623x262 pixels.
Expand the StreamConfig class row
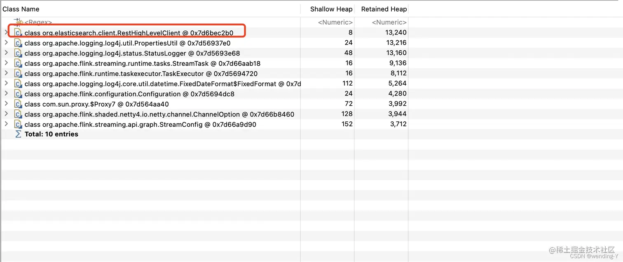pos(6,124)
